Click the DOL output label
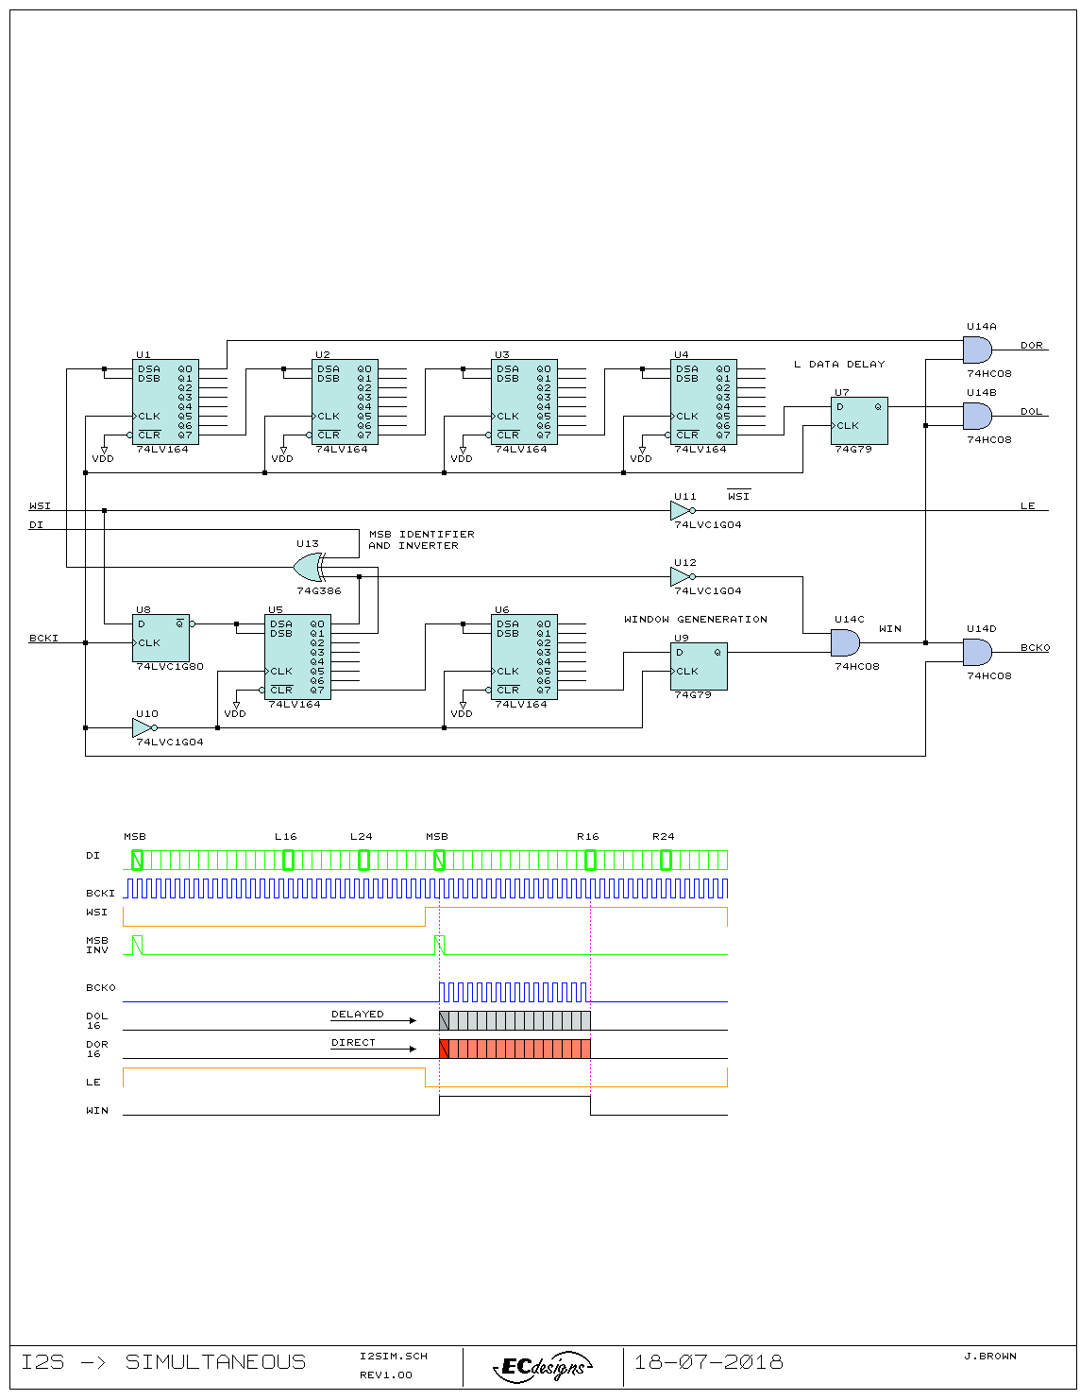The image size is (1080, 1400). [1032, 411]
